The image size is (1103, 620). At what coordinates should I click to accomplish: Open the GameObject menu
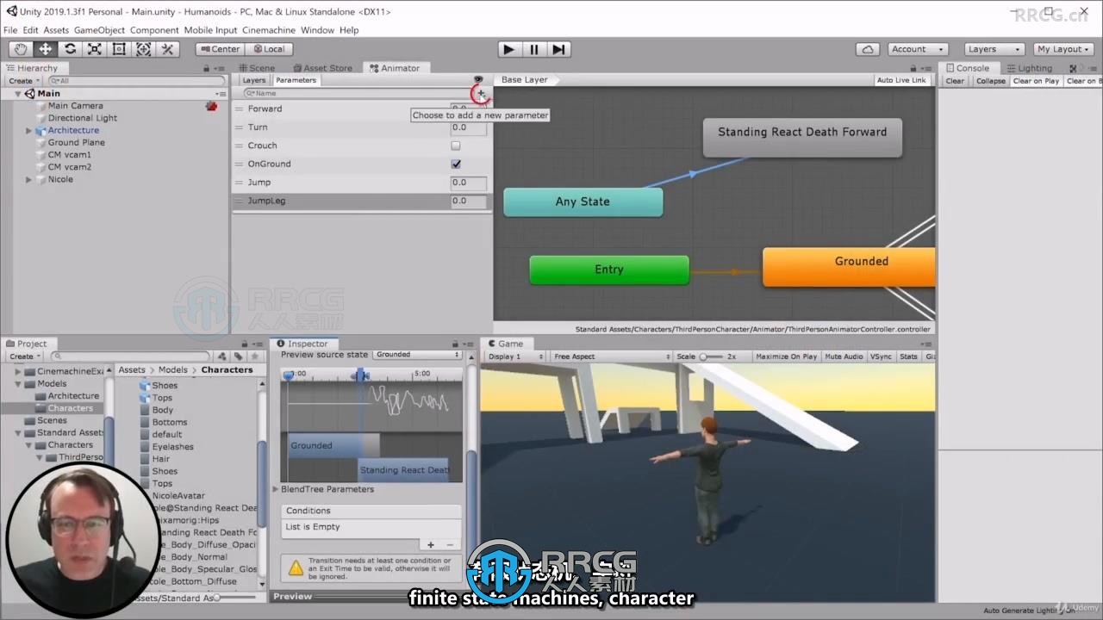(99, 30)
